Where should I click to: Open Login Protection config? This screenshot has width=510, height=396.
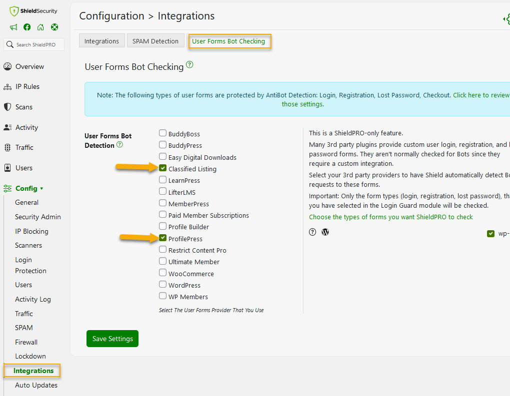point(30,265)
